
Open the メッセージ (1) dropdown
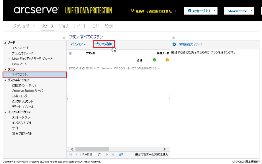[x=201, y=11]
